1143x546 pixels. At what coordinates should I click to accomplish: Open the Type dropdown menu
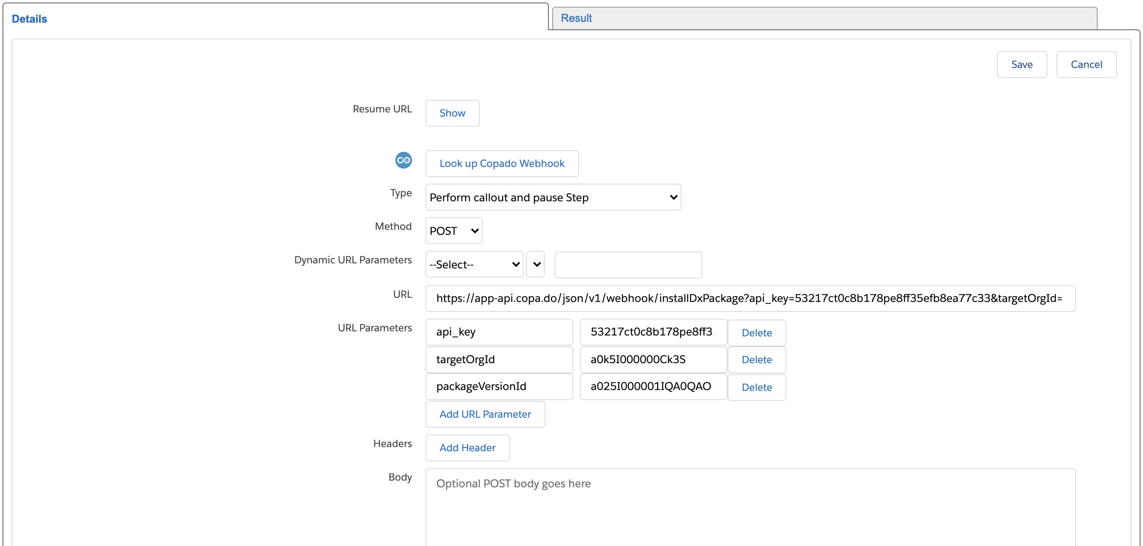(x=553, y=198)
